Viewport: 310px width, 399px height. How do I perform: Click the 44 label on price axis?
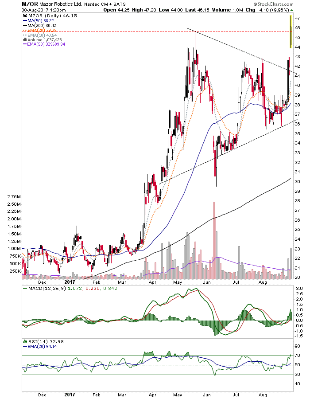[x=298, y=47]
